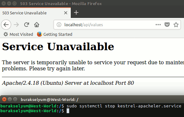Open the page actions three-dot menu
184x117 pixels.
point(158,25)
